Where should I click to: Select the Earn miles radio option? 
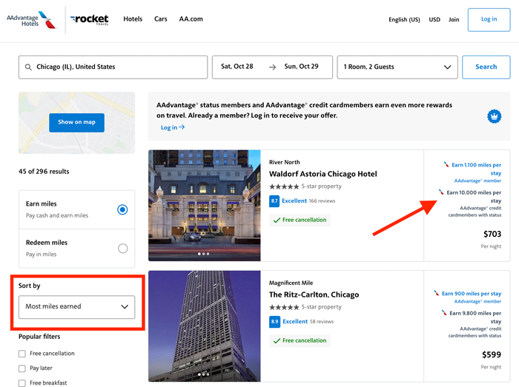(122, 209)
